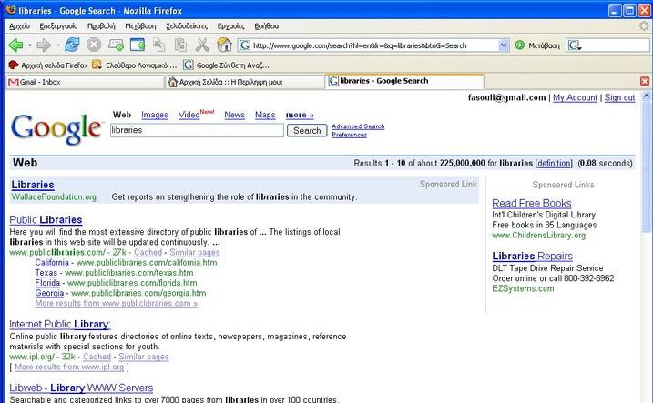The height and width of the screenshot is (403, 653).
Task: Expand the address bar URL history dropdown
Action: (x=503, y=45)
